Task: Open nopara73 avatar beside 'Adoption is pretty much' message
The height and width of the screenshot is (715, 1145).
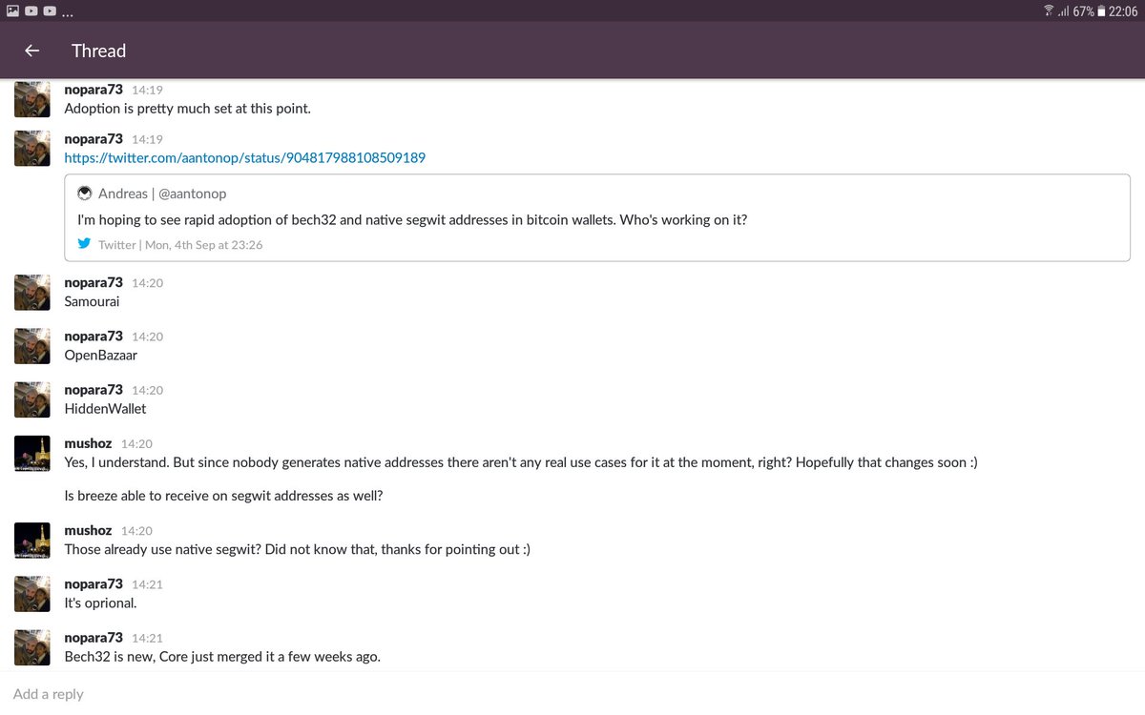Action: pos(31,98)
